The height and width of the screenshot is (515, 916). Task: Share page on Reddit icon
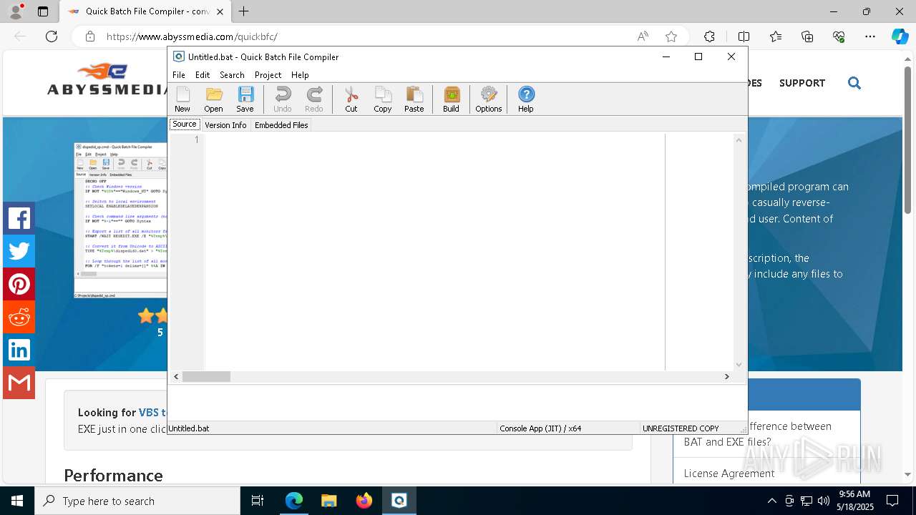tap(19, 317)
